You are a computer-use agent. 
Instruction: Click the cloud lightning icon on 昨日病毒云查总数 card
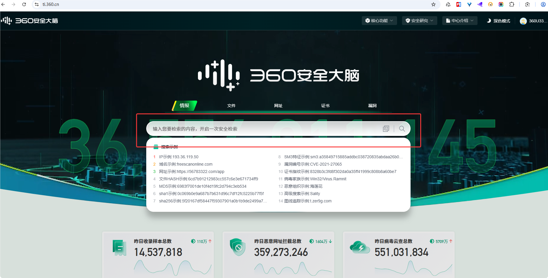[360, 247]
